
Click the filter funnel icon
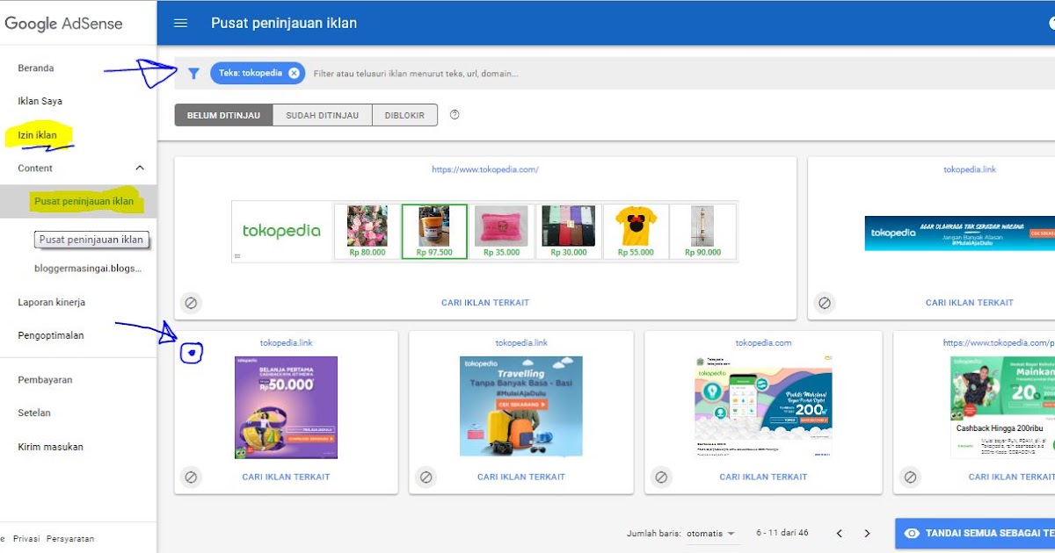pos(194,73)
